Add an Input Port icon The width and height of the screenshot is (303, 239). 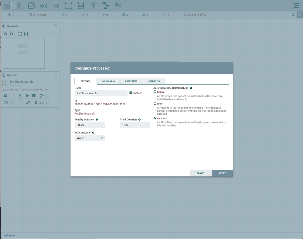[x=44, y=5]
